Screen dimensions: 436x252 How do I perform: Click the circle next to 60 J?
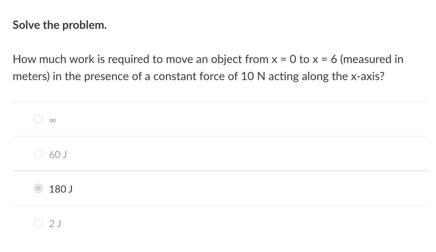tap(38, 154)
